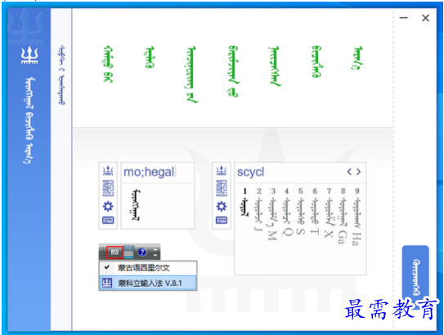Click trident icon beside mo;hegal input

[108, 171]
